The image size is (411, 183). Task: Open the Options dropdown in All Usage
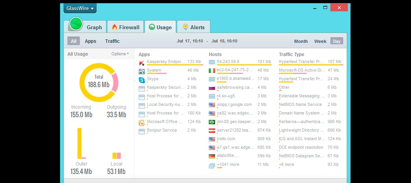click(x=120, y=54)
